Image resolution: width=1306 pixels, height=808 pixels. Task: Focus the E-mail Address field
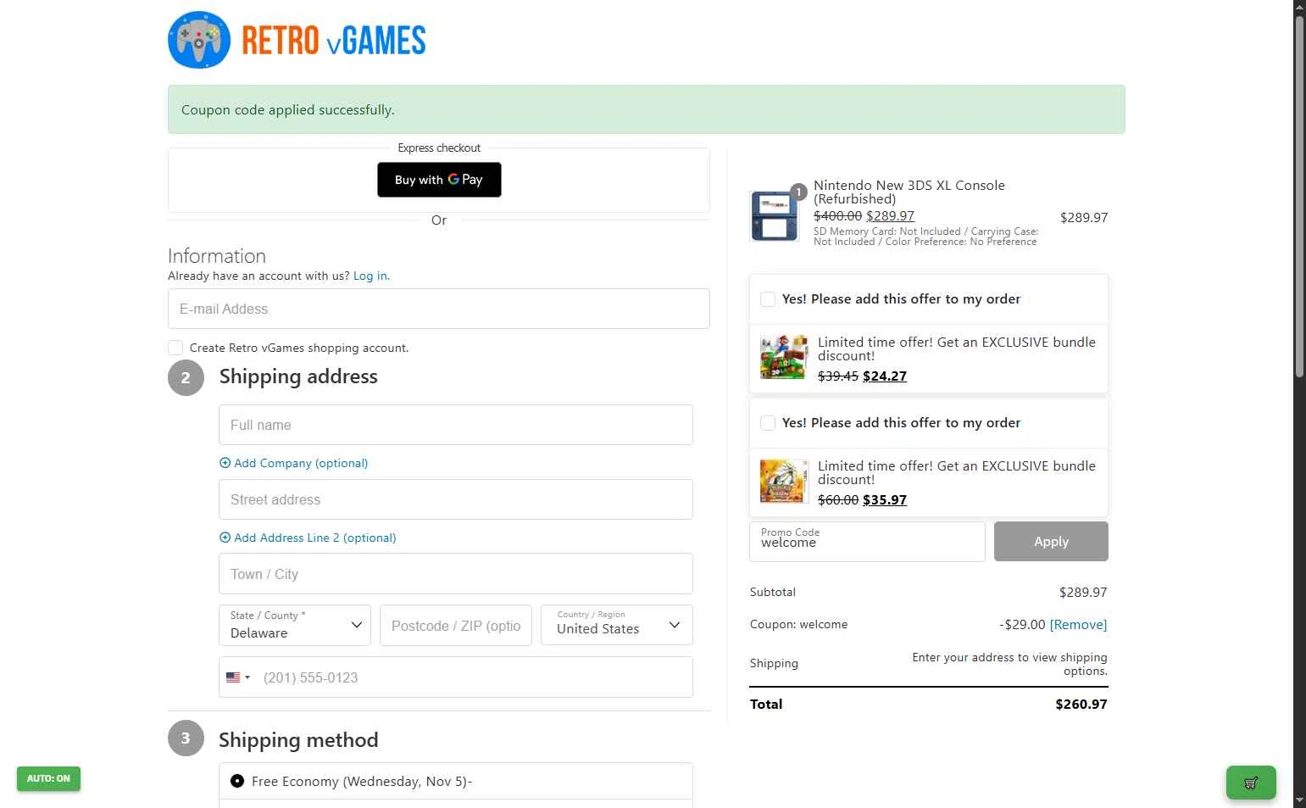click(439, 309)
